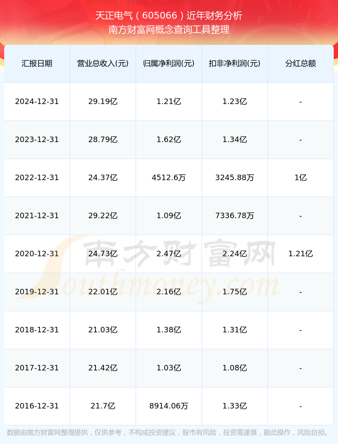This screenshot has width=338, height=444.
Task: Select the 1.31亿 cell
Action: pyautogui.click(x=235, y=330)
